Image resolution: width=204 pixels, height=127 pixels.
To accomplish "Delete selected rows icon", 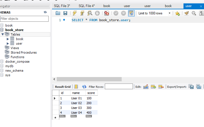I will [x=161, y=87].
